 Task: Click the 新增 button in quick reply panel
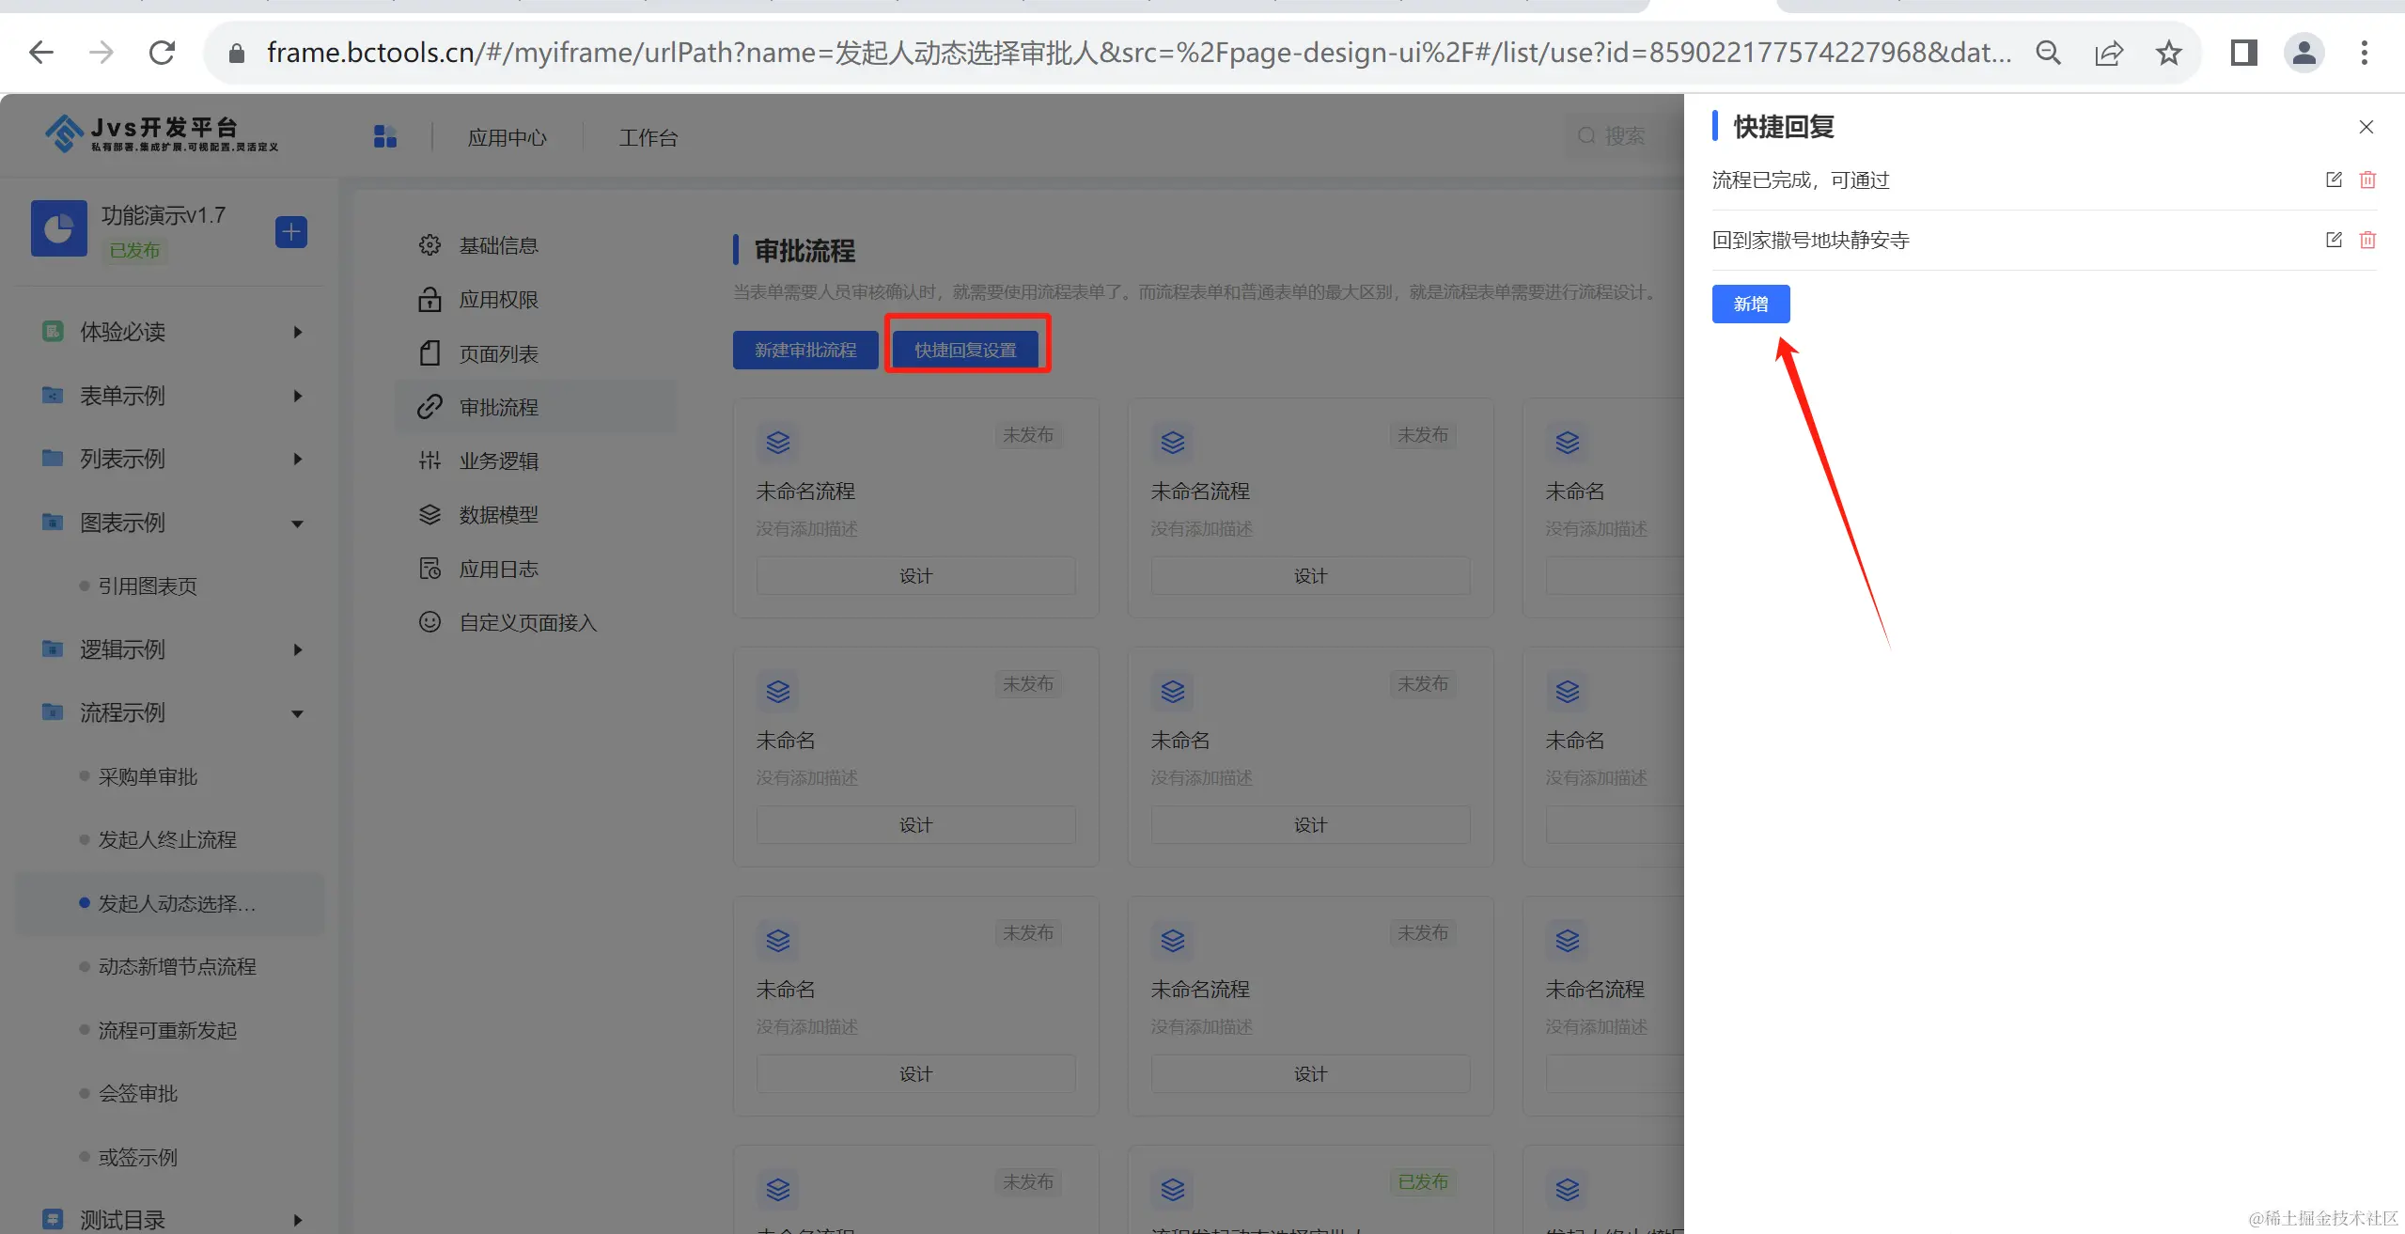1750,304
